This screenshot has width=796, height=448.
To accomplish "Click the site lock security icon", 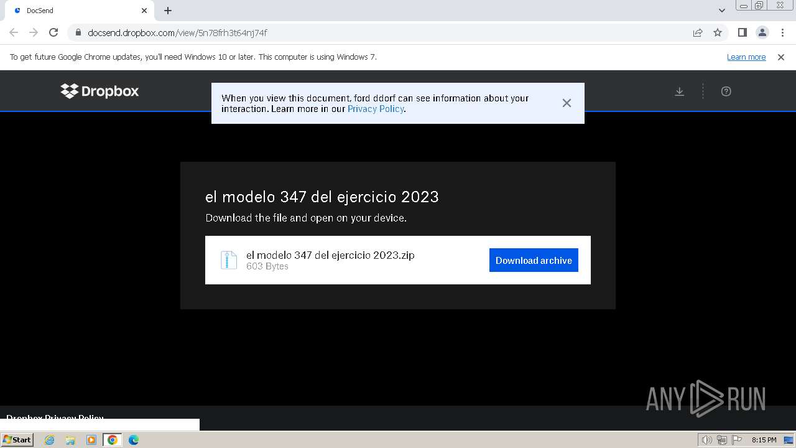I will 78,32.
